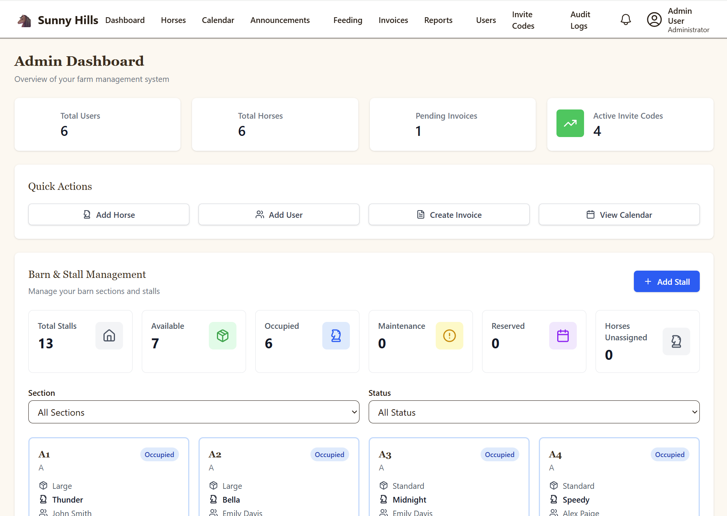Click the Horses Unassigned horse icon

(x=676, y=341)
